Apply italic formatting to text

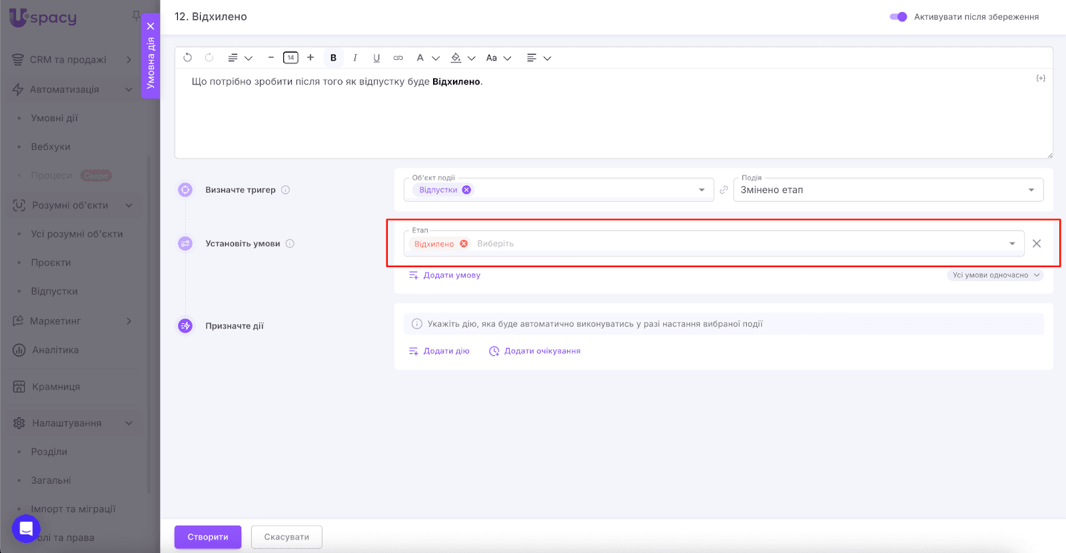point(355,58)
